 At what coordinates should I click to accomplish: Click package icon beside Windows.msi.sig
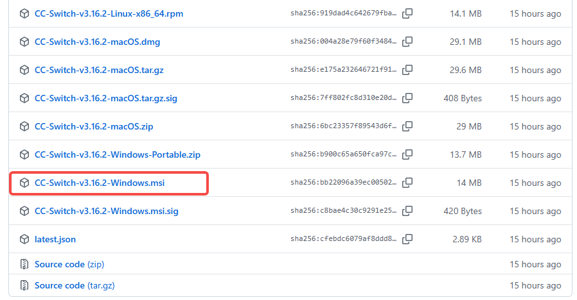click(24, 211)
